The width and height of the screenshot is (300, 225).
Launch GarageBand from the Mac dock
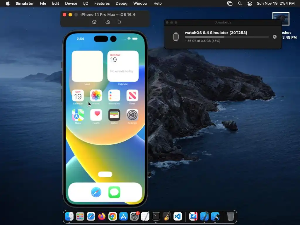coord(167,217)
